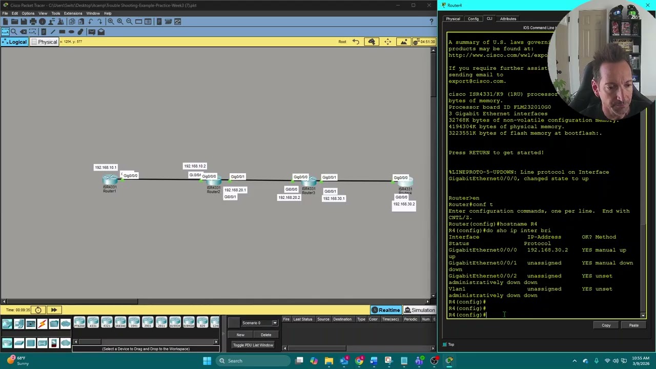Click the Power Cycle Devices icon
The height and width of the screenshot is (369, 656).
point(38,310)
